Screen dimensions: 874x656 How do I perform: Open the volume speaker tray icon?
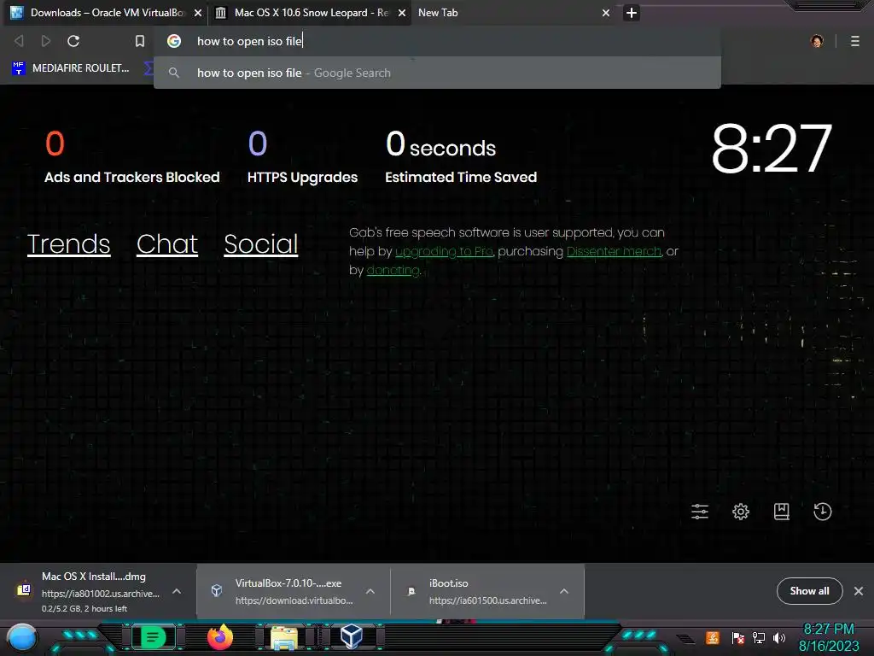[x=779, y=637]
